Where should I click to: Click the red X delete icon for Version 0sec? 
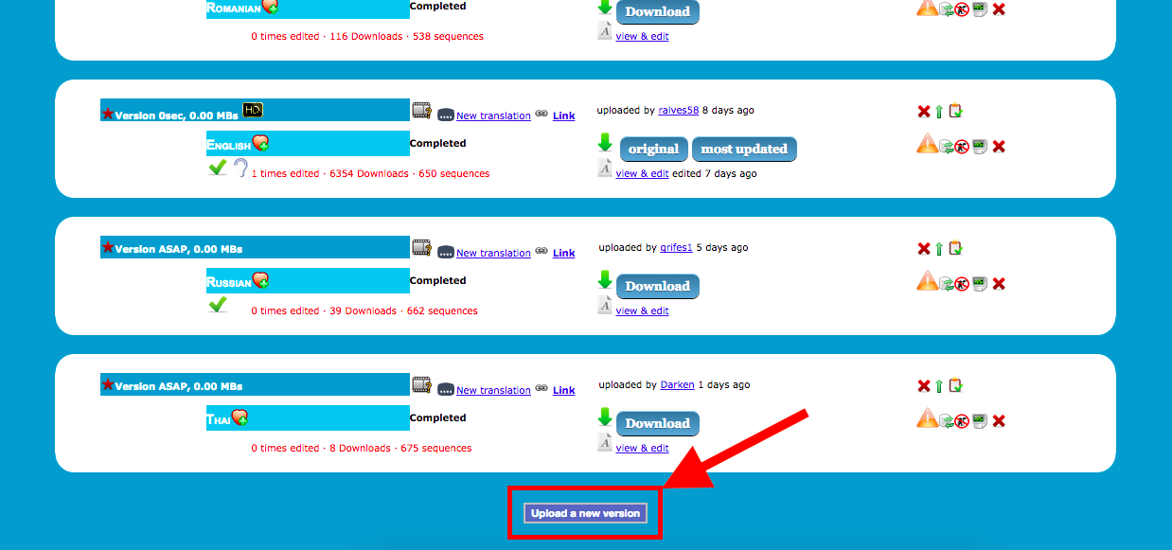924,112
